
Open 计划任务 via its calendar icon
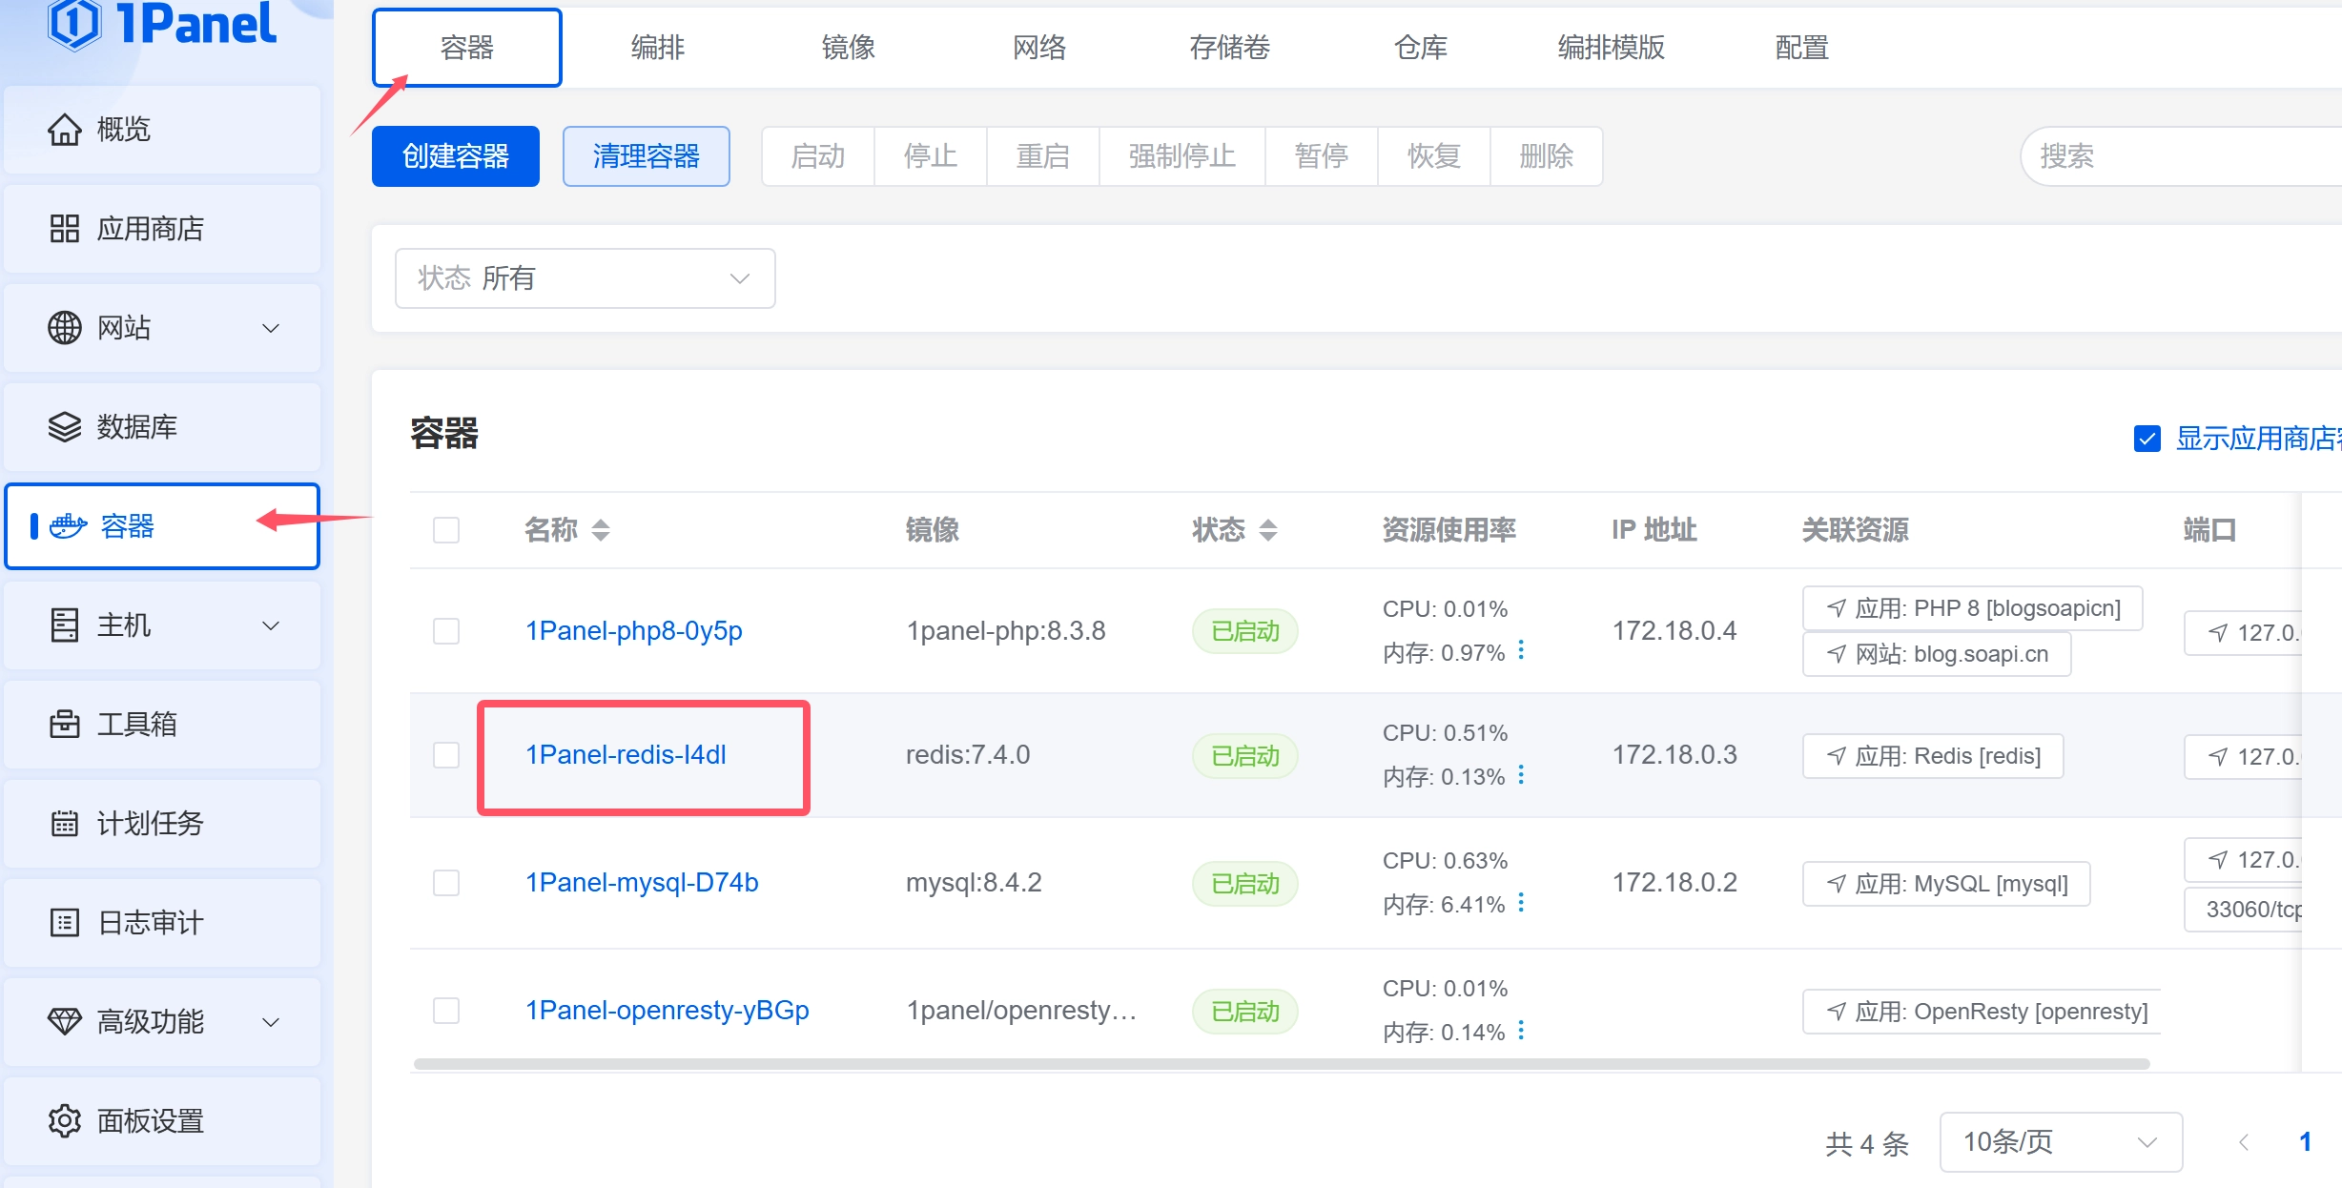click(x=64, y=824)
